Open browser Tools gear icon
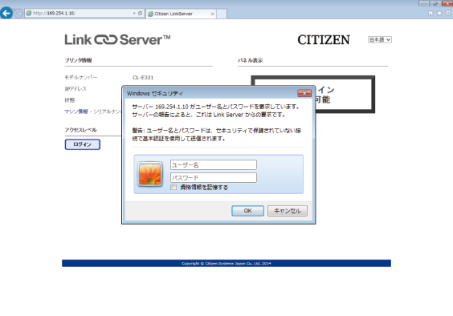 [x=448, y=14]
